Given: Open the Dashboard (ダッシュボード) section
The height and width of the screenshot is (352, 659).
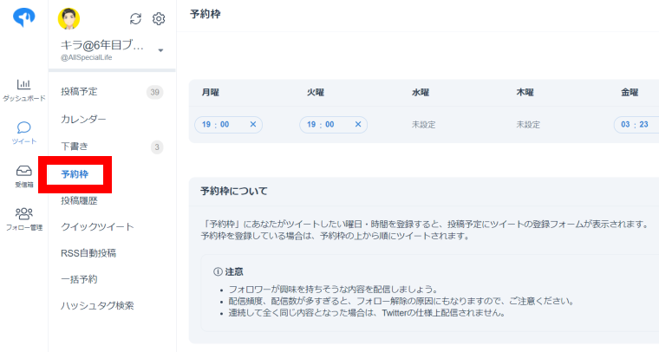Looking at the screenshot, I should tap(24, 89).
